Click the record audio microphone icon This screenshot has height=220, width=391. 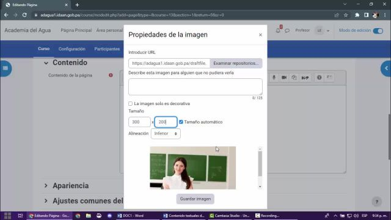click(274, 78)
